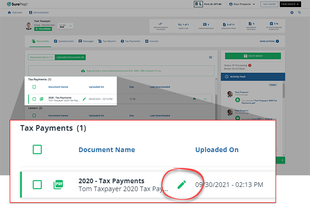Viewport: 310px width, 213px height.
Task: Select the Uploaded Documents (9) toggle
Action: [70, 57]
